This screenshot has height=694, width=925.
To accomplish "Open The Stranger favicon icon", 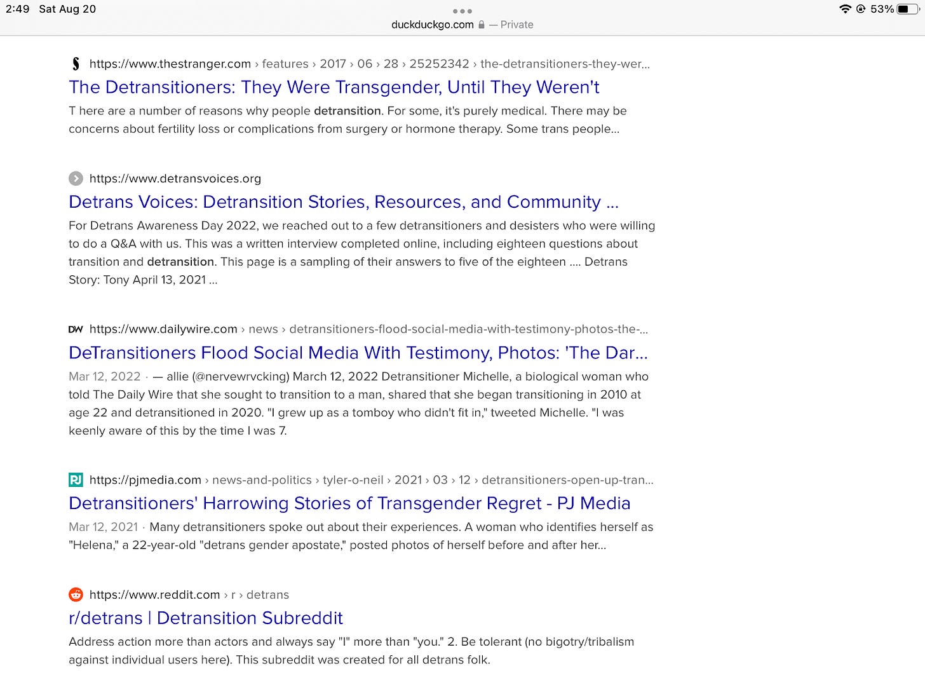I will [76, 64].
